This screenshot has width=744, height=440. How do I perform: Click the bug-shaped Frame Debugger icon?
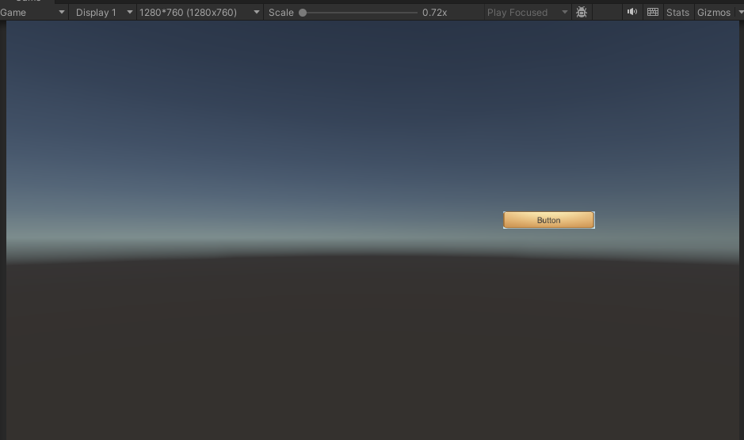[x=582, y=12]
